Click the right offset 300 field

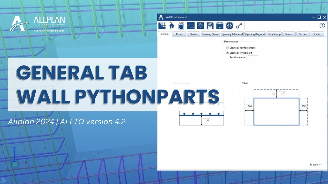(303, 106)
